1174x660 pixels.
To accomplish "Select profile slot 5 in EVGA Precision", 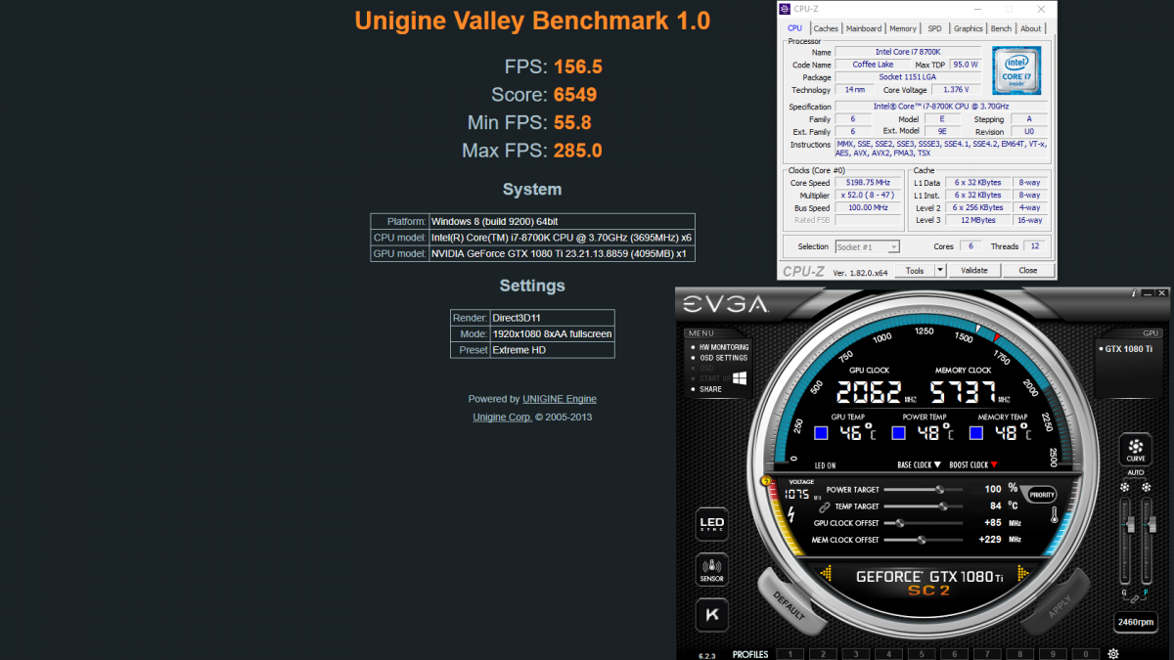I will coord(922,654).
